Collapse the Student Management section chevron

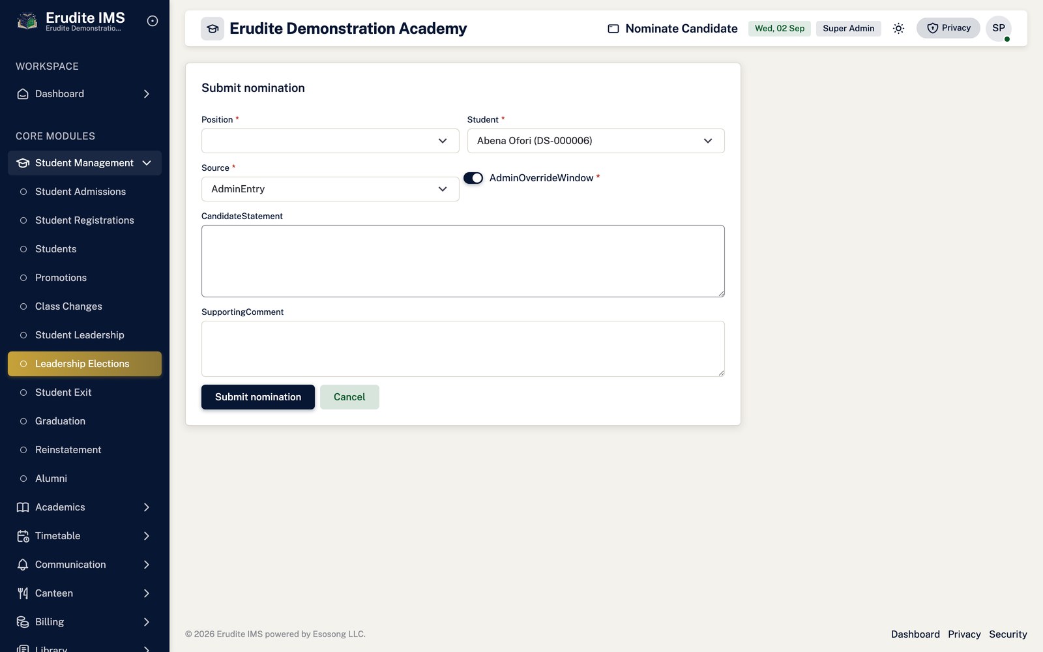pyautogui.click(x=147, y=163)
